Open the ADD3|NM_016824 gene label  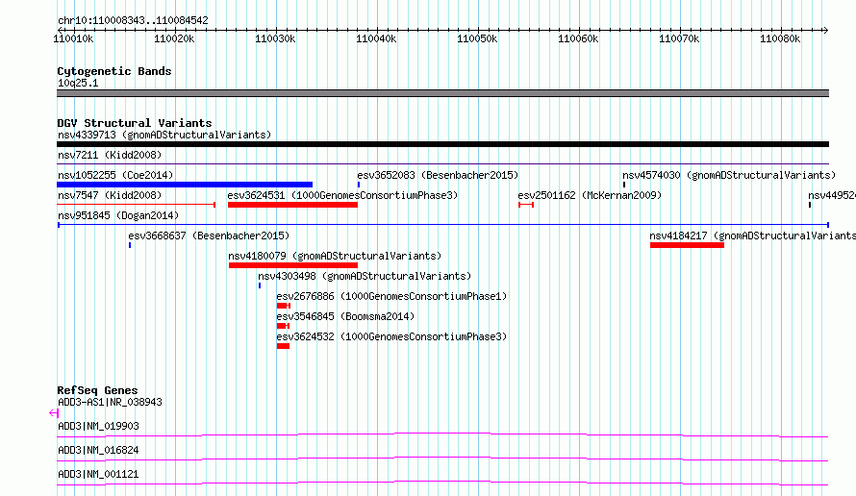tap(98, 450)
